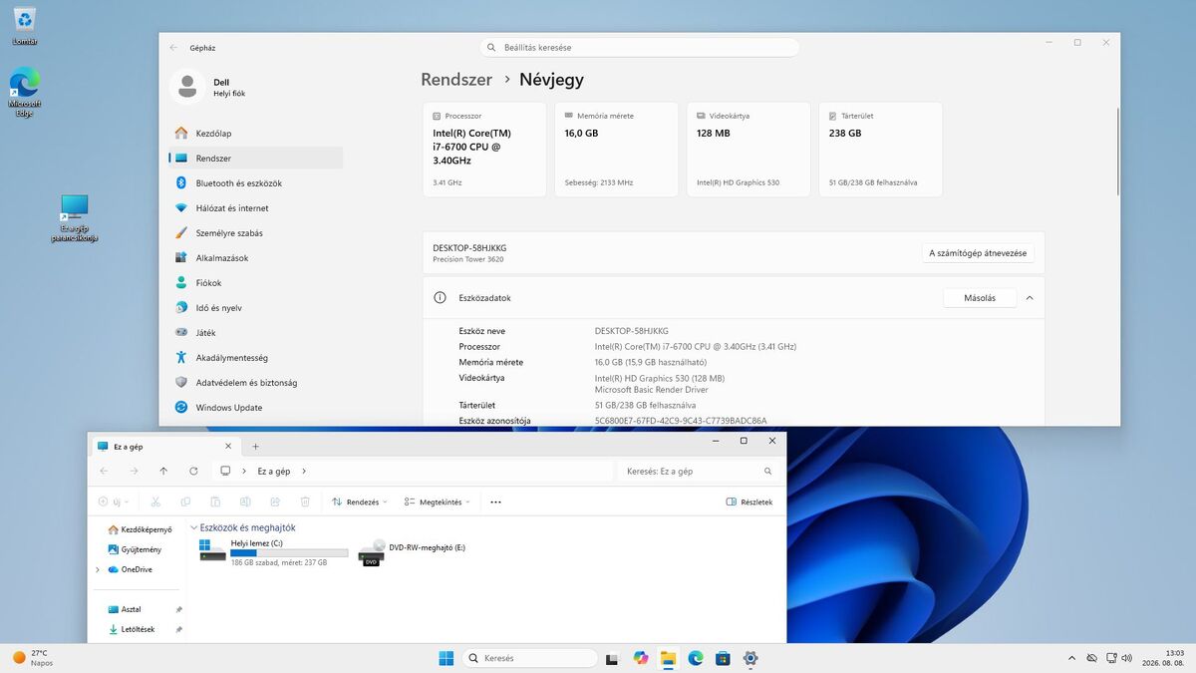Close the Ez a gép tab
Image resolution: width=1196 pixels, height=673 pixels.
(228, 447)
